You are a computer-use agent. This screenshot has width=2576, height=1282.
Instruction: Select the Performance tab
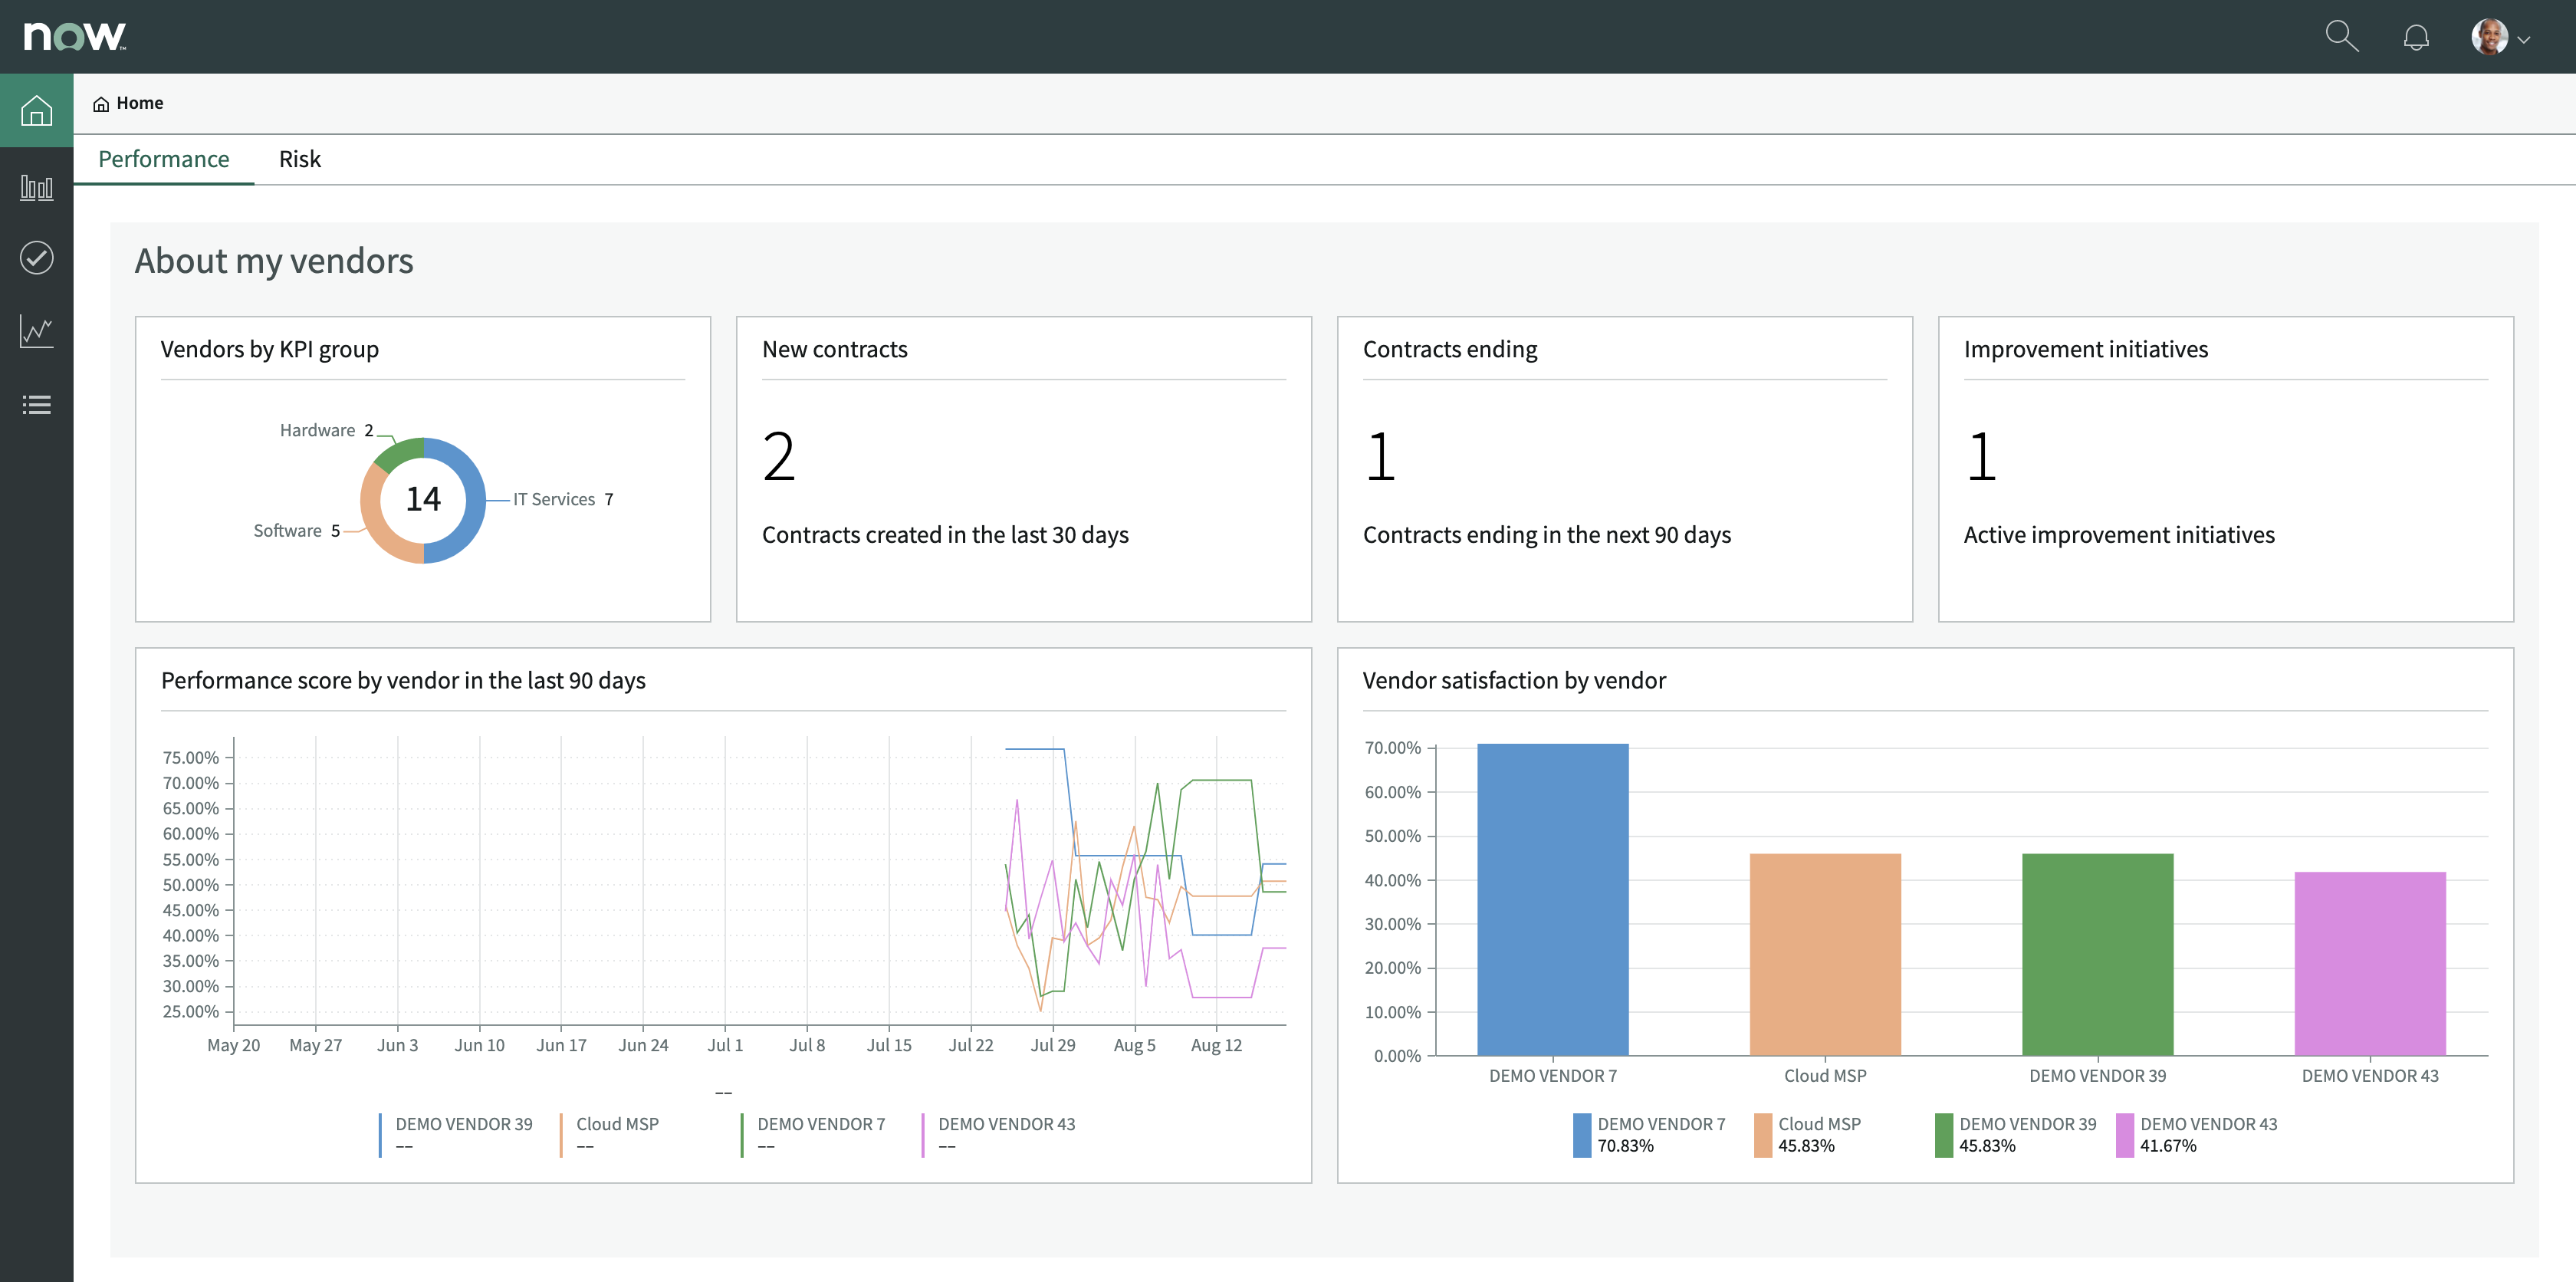(x=164, y=159)
